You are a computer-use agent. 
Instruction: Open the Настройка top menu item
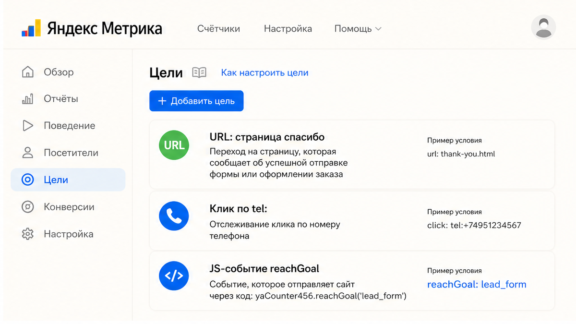click(x=288, y=29)
